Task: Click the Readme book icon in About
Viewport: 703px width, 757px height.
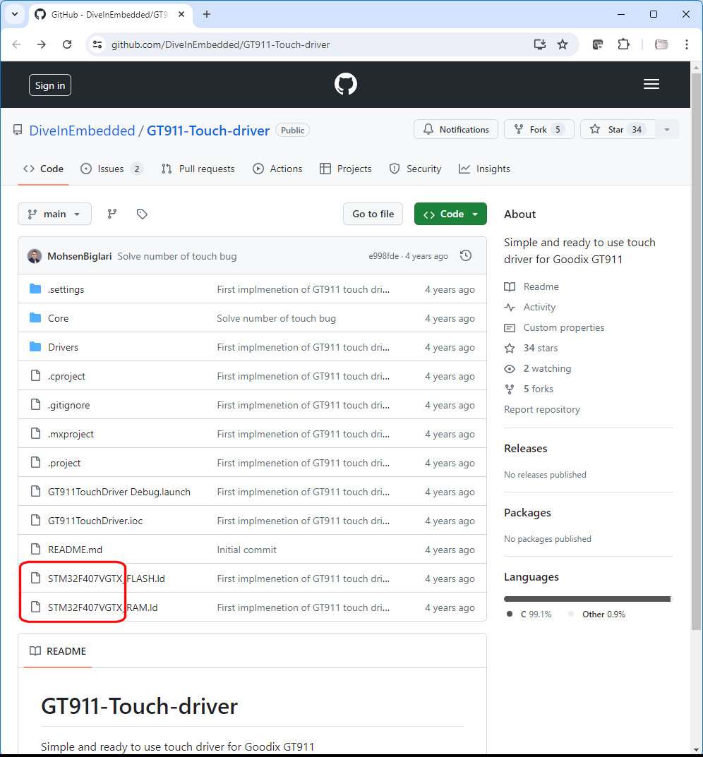Action: (509, 286)
